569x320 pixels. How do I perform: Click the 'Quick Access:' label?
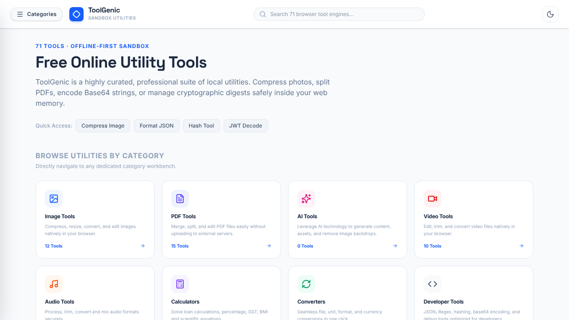[x=54, y=126]
